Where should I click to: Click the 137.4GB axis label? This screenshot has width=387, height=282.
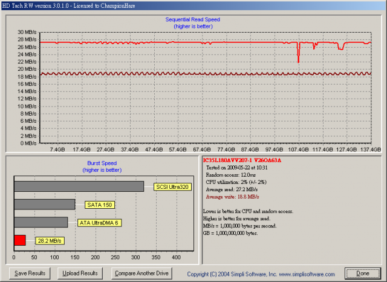coord(371,149)
